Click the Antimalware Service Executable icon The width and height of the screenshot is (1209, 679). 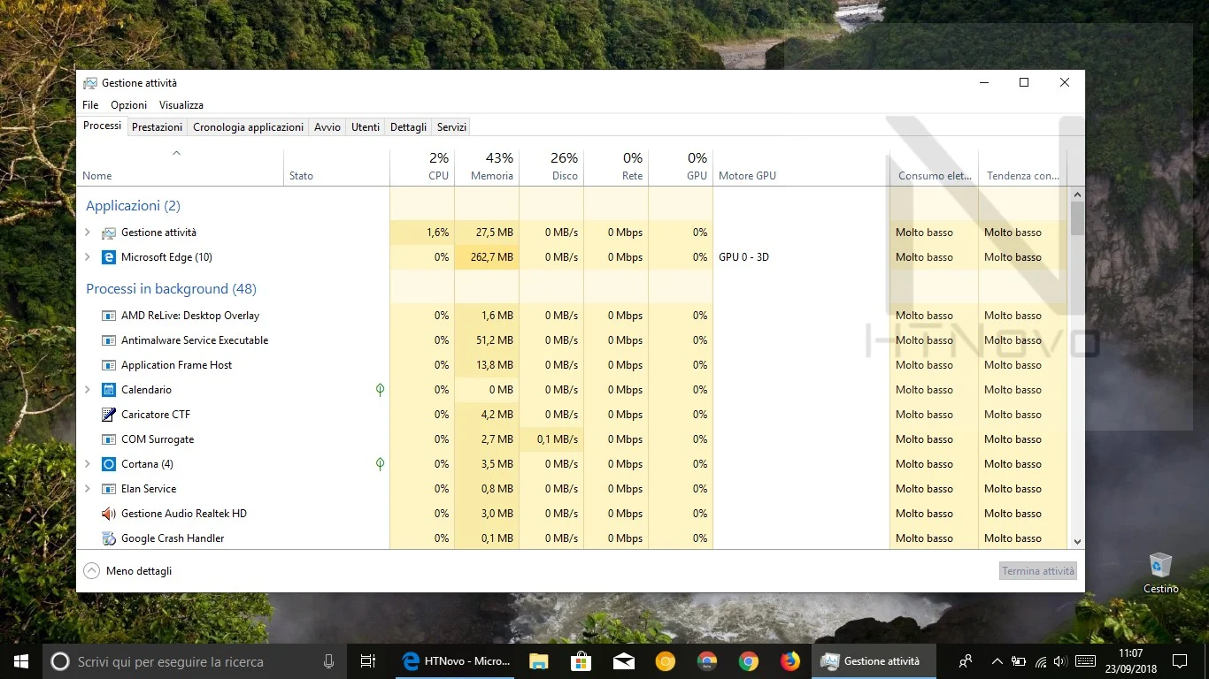(x=109, y=340)
